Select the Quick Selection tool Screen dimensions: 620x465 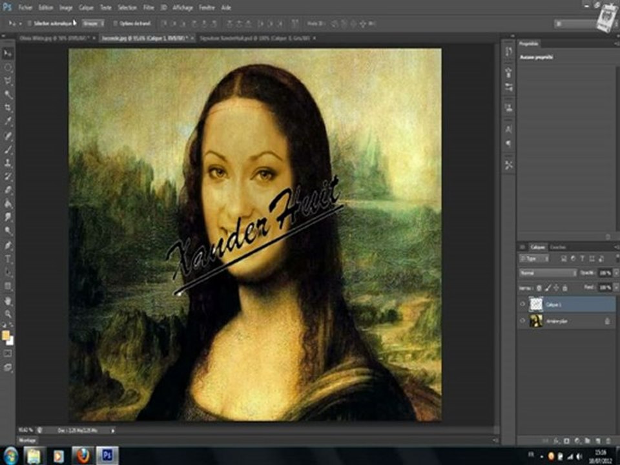(8, 94)
